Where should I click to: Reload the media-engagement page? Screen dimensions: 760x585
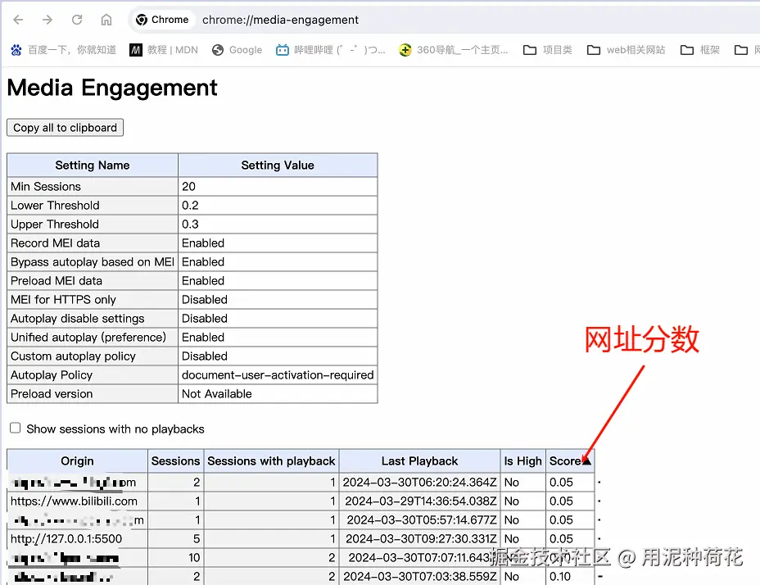coord(77,20)
